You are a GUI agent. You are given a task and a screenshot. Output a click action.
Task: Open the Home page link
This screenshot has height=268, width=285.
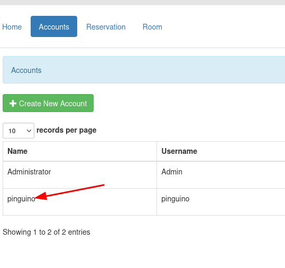(x=12, y=27)
